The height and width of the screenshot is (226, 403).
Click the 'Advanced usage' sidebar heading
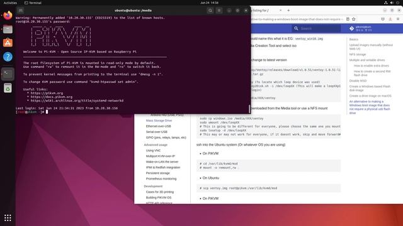[156, 145]
